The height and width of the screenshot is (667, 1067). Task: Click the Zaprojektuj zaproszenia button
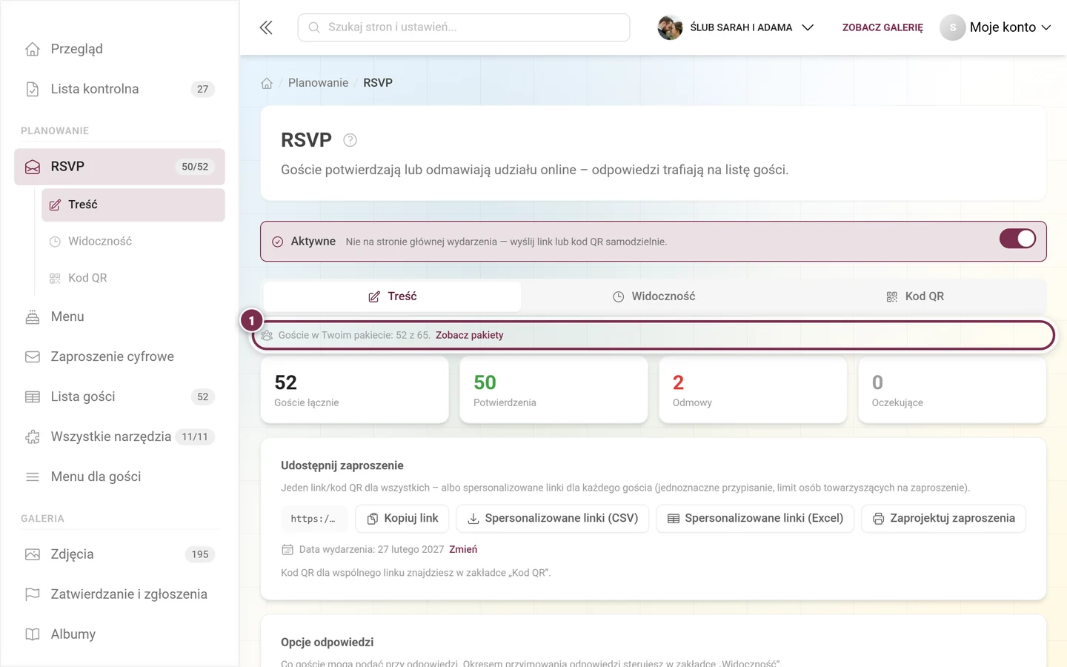point(943,519)
